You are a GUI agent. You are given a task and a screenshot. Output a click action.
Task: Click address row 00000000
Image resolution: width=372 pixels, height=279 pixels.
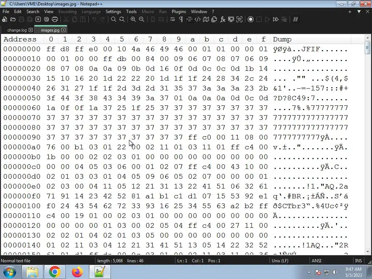(x=22, y=49)
